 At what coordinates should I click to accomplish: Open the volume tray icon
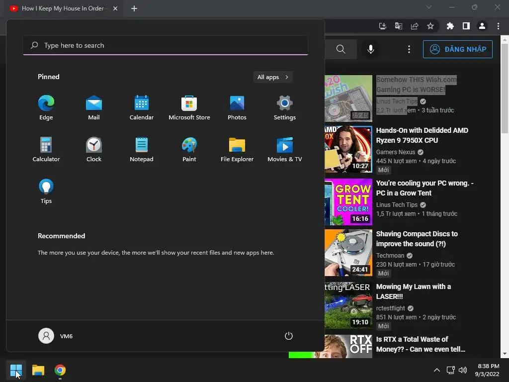[x=463, y=370]
